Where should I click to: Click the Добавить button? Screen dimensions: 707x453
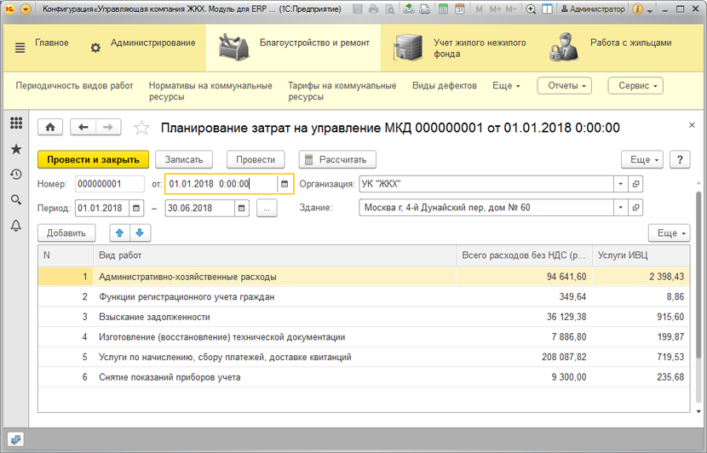click(x=66, y=233)
